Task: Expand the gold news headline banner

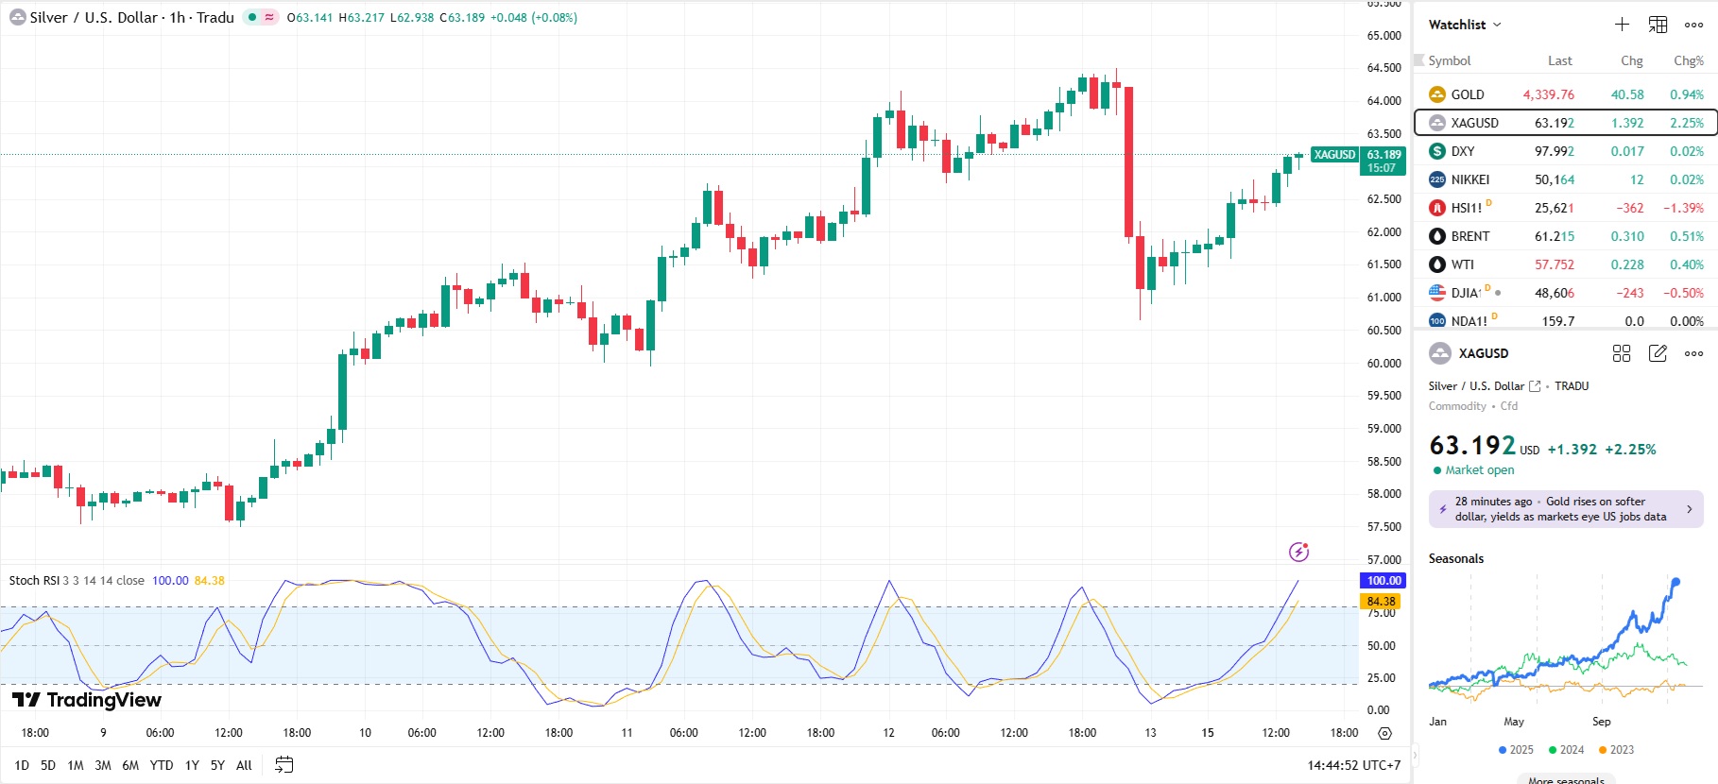Action: (1566, 509)
